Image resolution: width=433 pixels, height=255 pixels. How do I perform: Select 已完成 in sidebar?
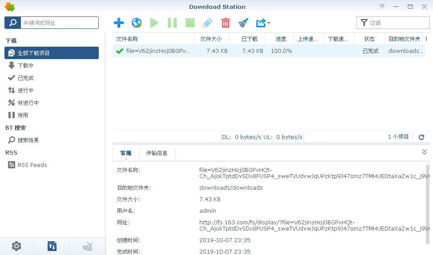(52, 78)
